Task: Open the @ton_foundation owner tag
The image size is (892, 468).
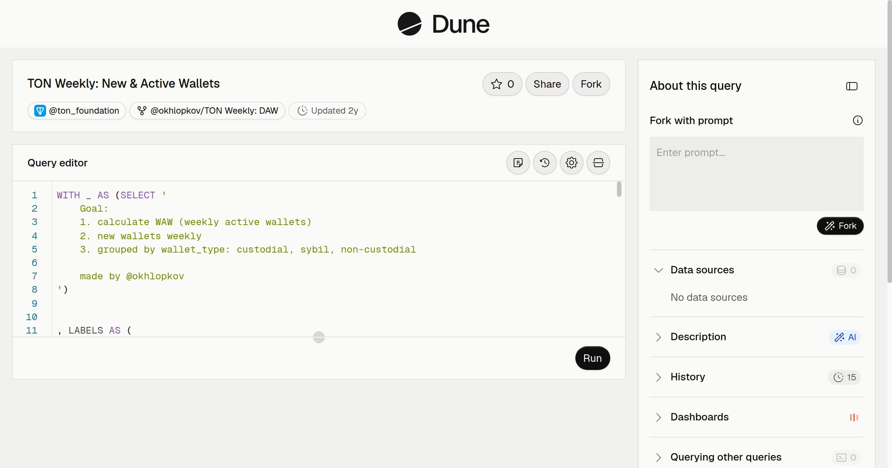Action: point(77,111)
